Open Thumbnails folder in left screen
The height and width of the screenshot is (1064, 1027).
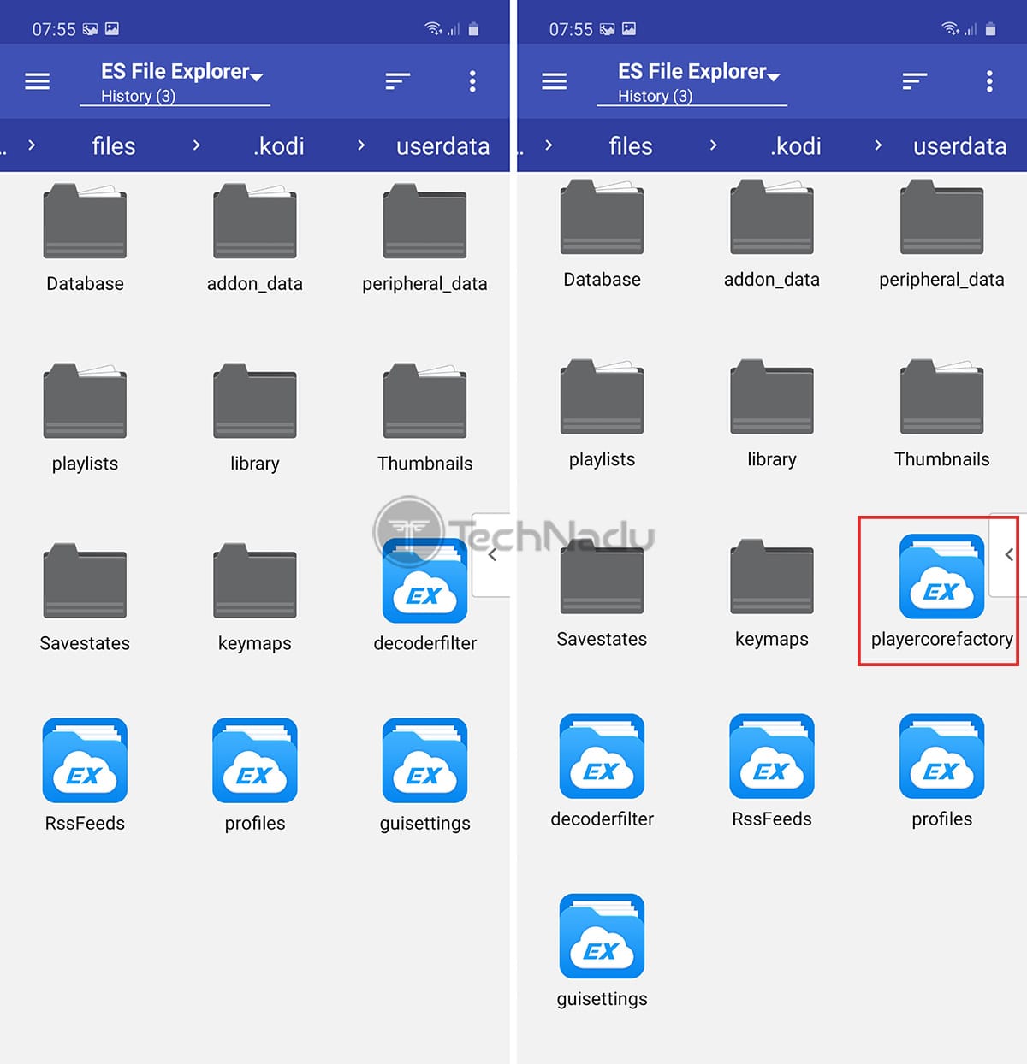(424, 418)
